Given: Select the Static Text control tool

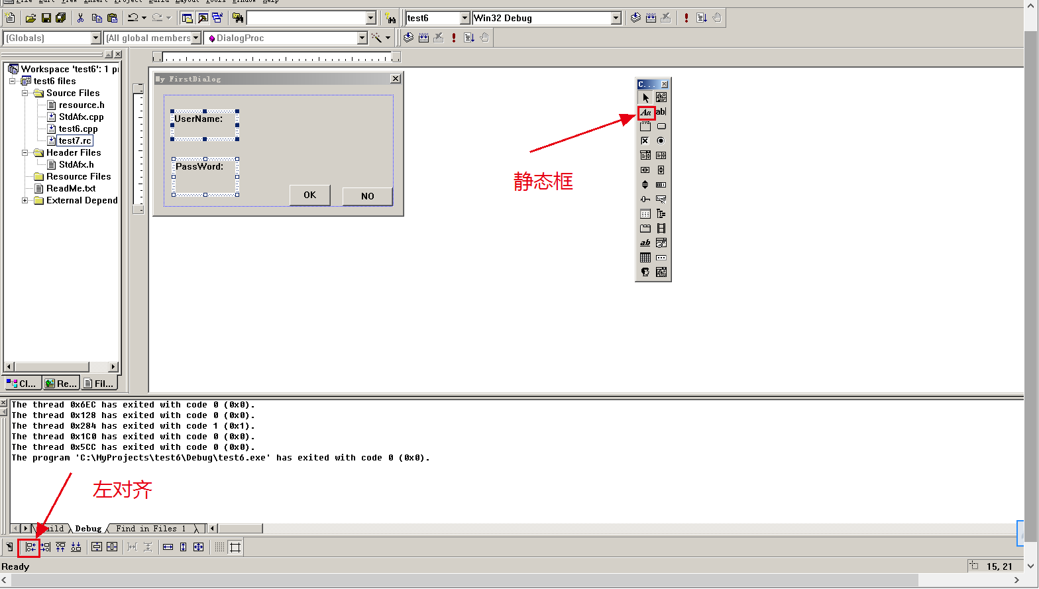Looking at the screenshot, I should (x=645, y=112).
